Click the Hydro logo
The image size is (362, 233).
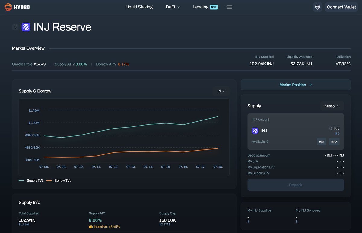pos(17,7)
